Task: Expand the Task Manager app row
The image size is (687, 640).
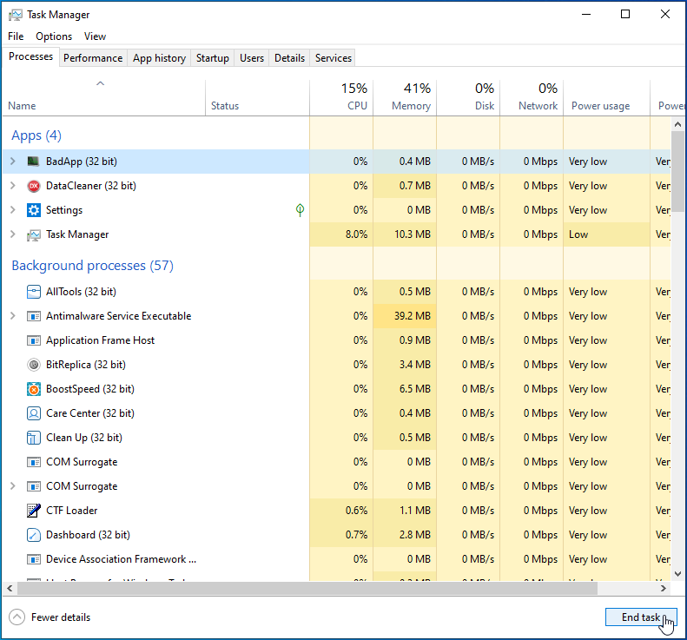Action: pyautogui.click(x=12, y=234)
